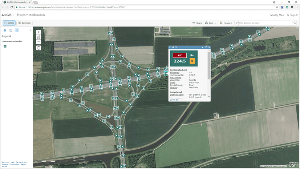This screenshot has width=300, height=169.
Task: Show the legend panel icon
Action: point(17,30)
